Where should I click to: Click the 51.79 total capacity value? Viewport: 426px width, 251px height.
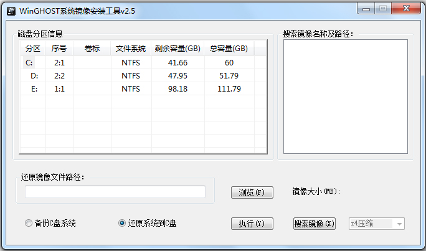229,75
